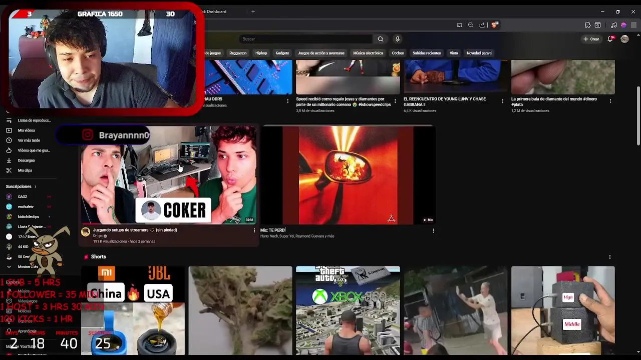This screenshot has width=641, height=360.
Task: Select the Música electrónica chip
Action: [x=368, y=53]
